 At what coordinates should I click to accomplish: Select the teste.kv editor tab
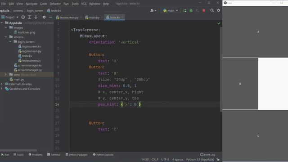click(113, 18)
